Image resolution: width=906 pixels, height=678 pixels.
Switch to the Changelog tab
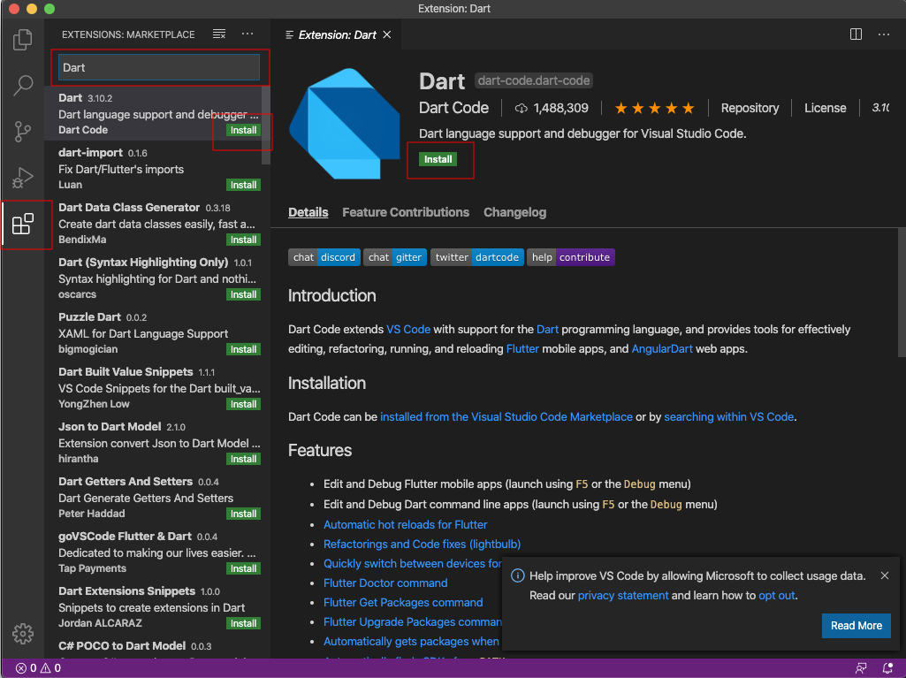tap(514, 212)
